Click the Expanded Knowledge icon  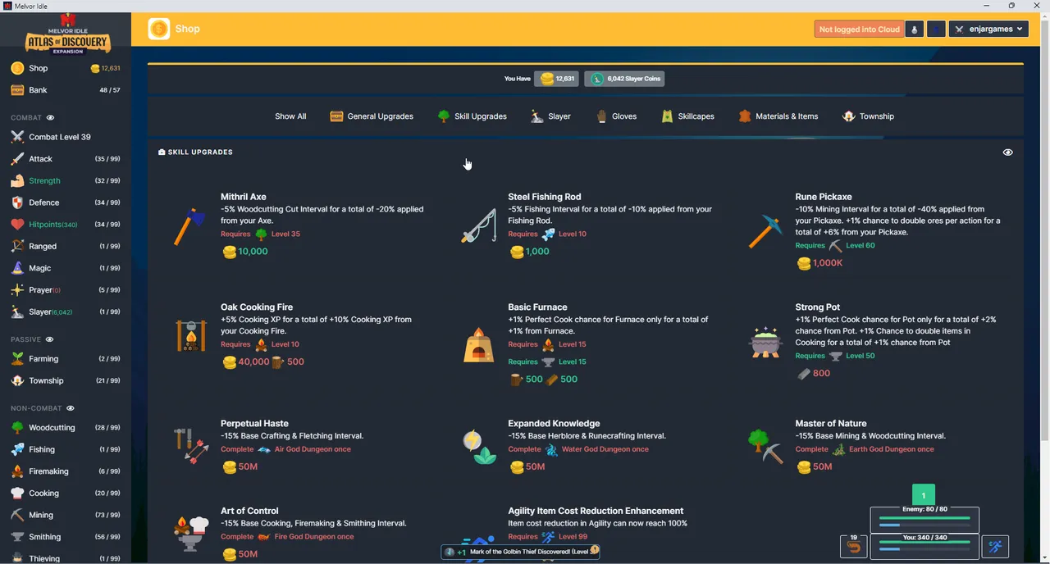pos(479,448)
